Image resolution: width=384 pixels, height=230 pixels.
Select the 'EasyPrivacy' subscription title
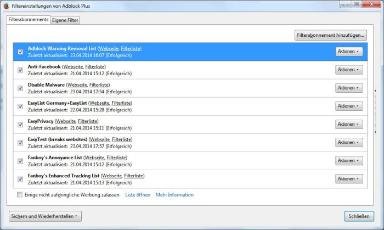pos(41,121)
